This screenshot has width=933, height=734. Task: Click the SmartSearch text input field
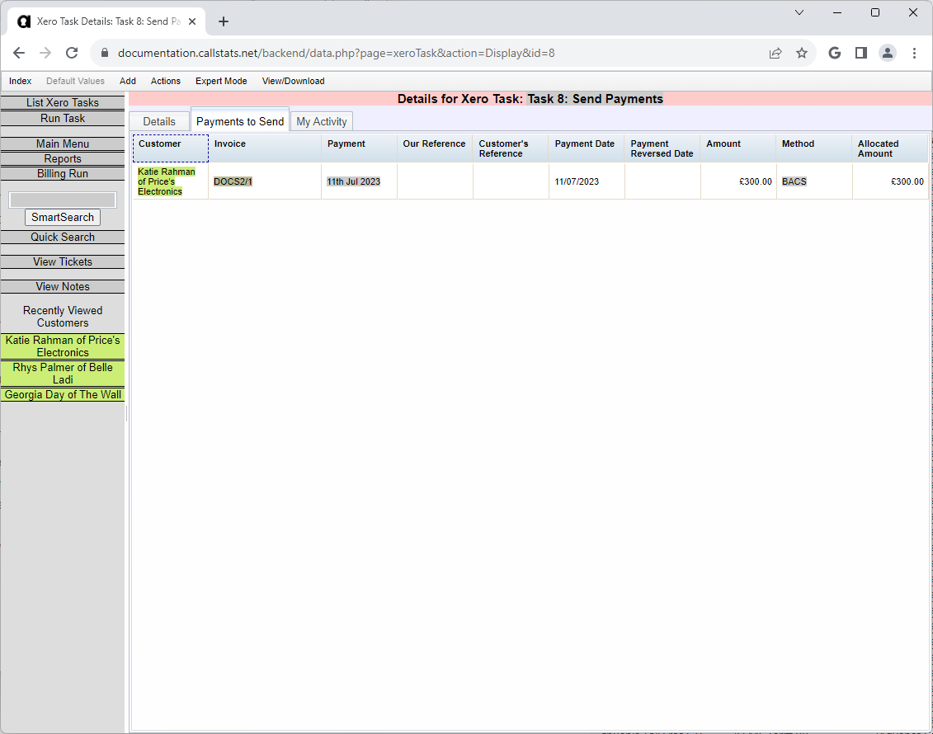(x=63, y=200)
